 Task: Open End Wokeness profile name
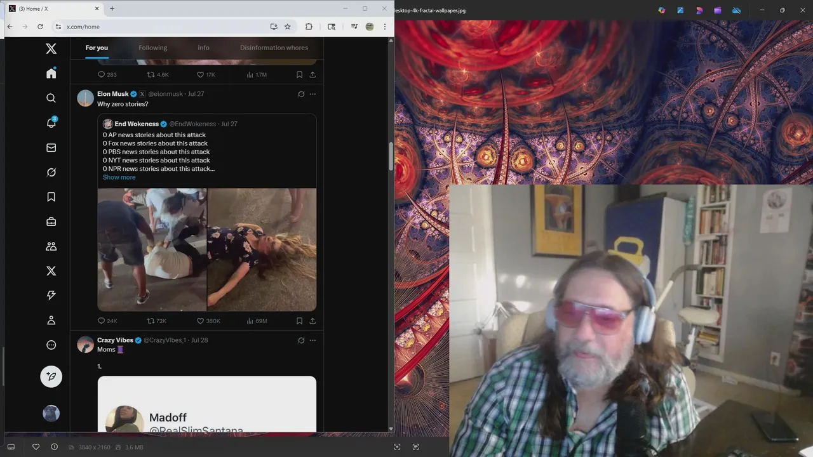click(137, 124)
